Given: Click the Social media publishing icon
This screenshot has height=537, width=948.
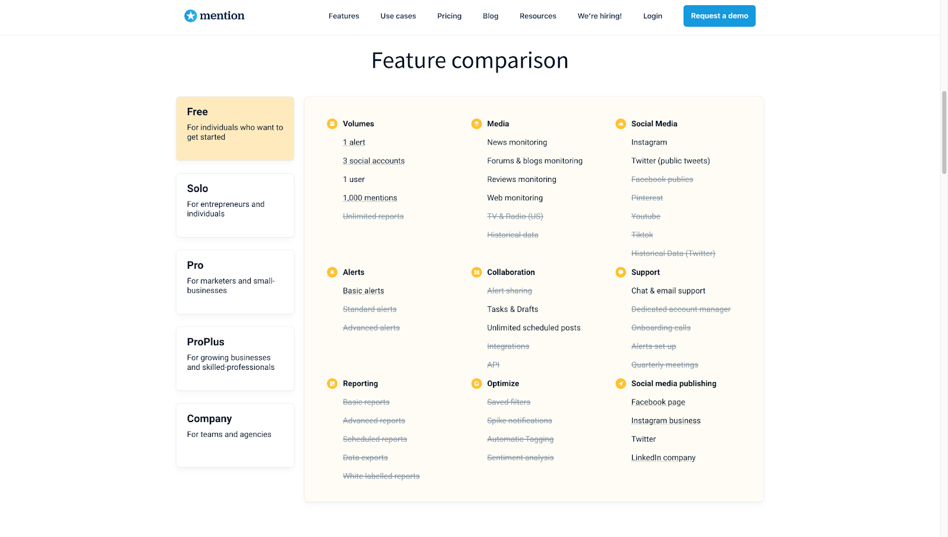Looking at the screenshot, I should point(620,383).
